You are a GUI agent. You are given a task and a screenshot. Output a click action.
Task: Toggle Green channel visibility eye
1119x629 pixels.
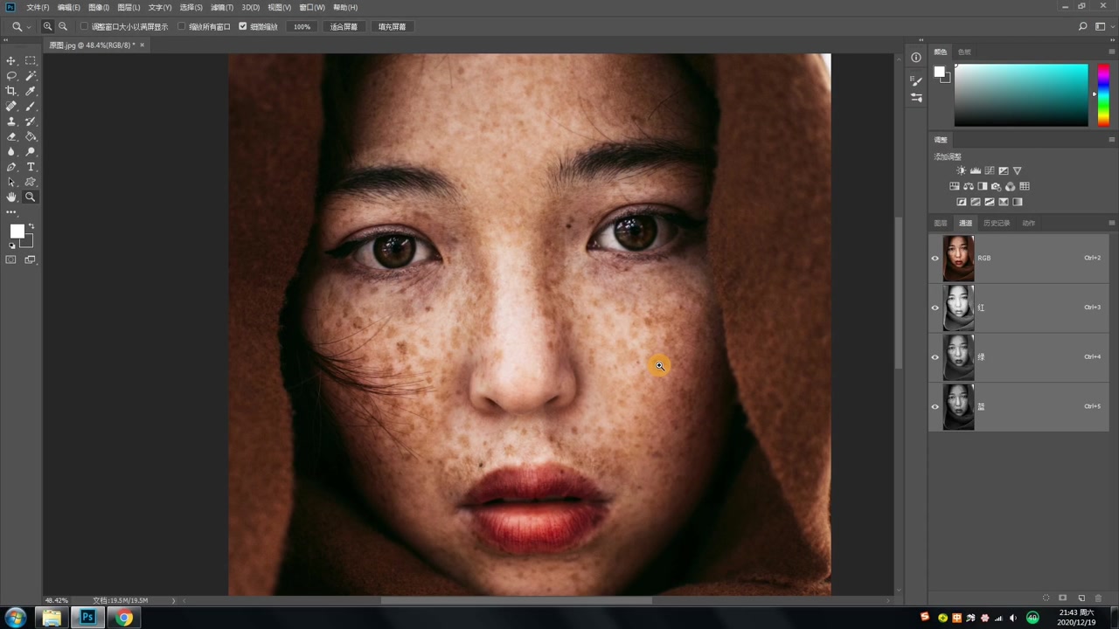point(935,356)
